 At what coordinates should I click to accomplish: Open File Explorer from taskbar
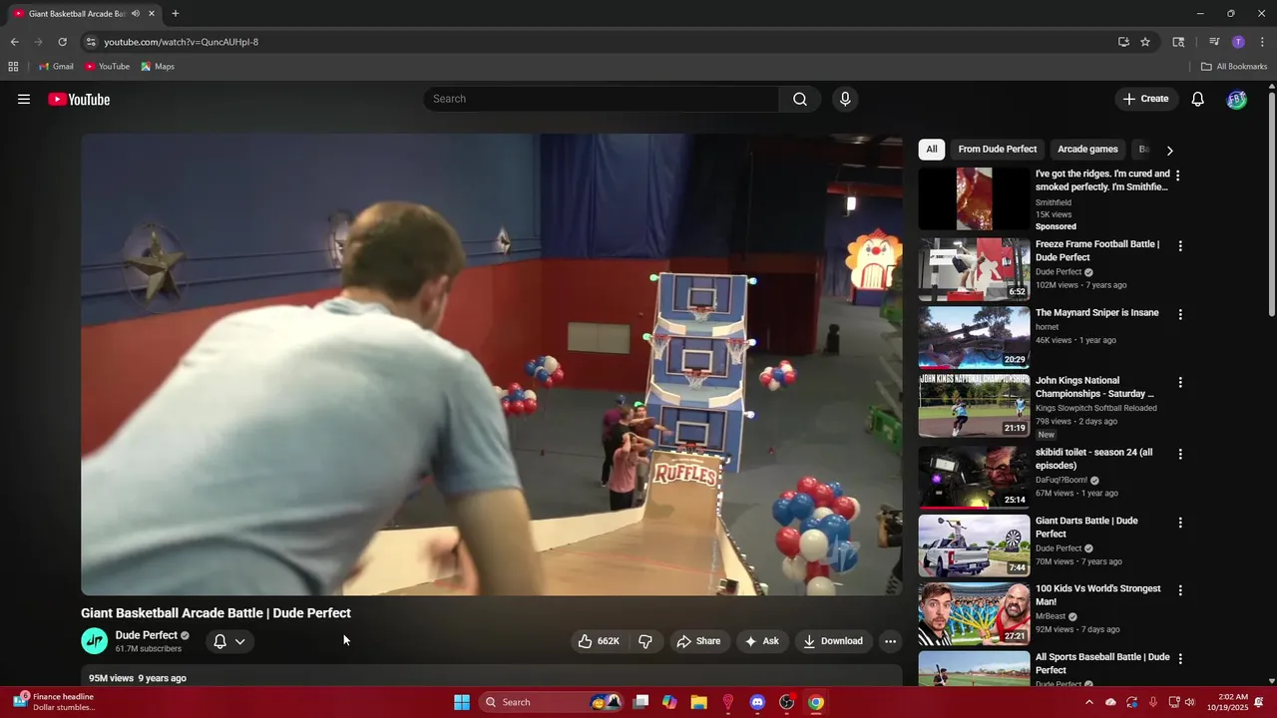699,702
